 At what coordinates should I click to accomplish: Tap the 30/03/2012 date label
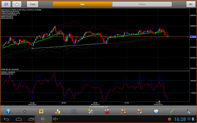(x=95, y=104)
